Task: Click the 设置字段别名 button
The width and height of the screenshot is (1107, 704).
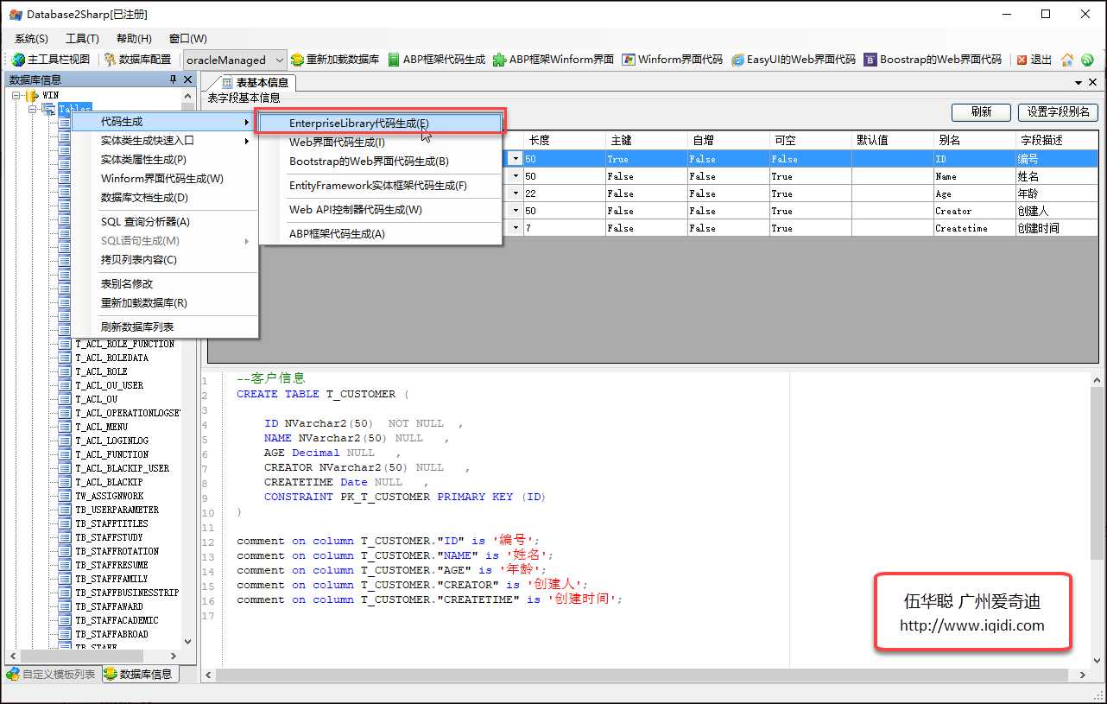Action: coord(1058,112)
